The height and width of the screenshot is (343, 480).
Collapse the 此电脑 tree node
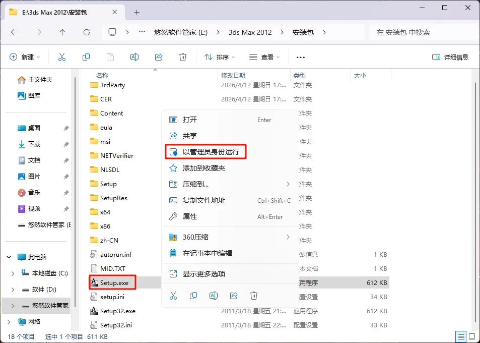click(9, 257)
